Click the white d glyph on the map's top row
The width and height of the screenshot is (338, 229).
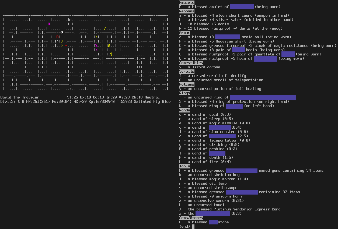click(70, 20)
